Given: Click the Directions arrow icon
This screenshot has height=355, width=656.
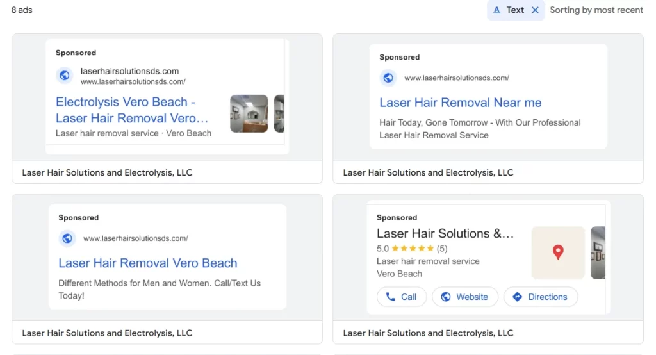Looking at the screenshot, I should click(517, 297).
